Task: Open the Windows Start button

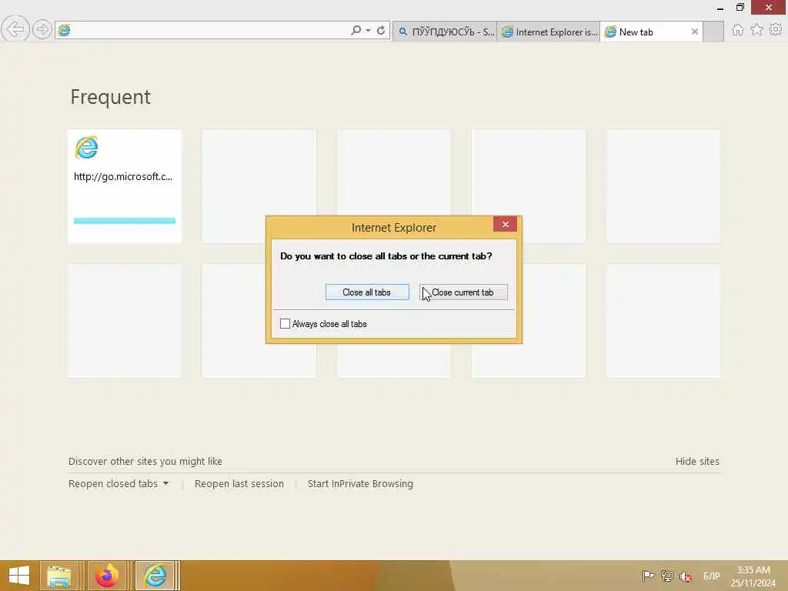Action: [19, 576]
